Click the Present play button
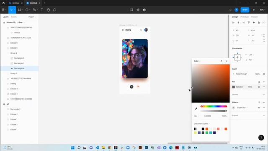The image size is (268, 151). point(254,10)
